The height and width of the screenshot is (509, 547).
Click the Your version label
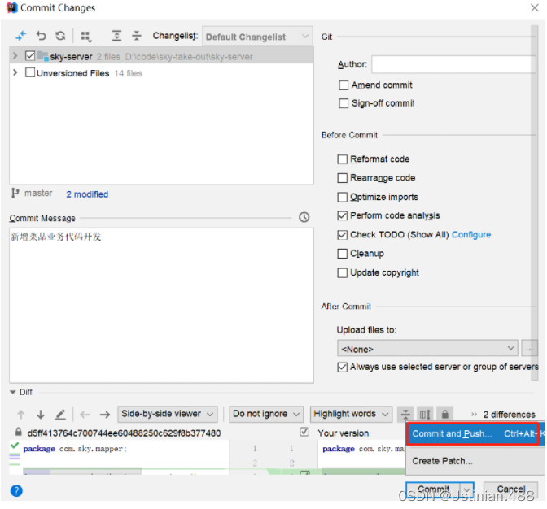[x=344, y=433]
